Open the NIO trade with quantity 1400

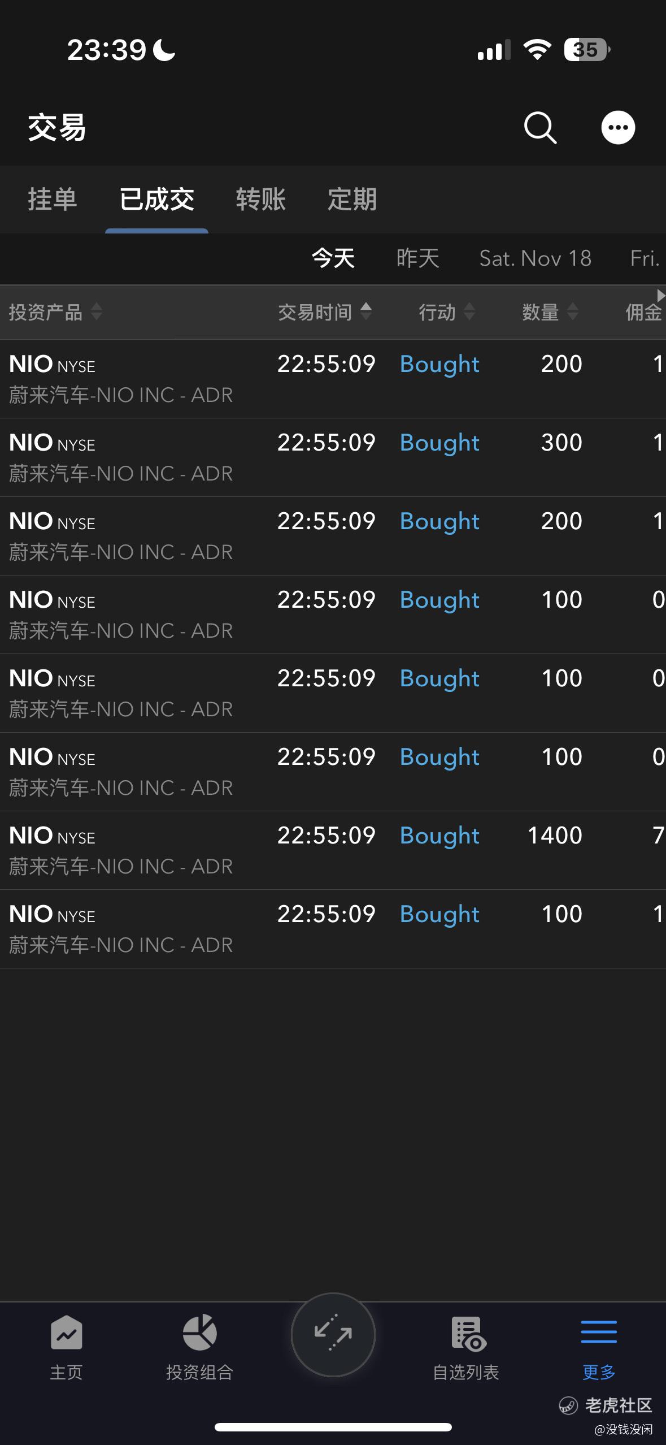[x=333, y=850]
